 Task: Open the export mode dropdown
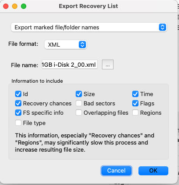coord(89,27)
